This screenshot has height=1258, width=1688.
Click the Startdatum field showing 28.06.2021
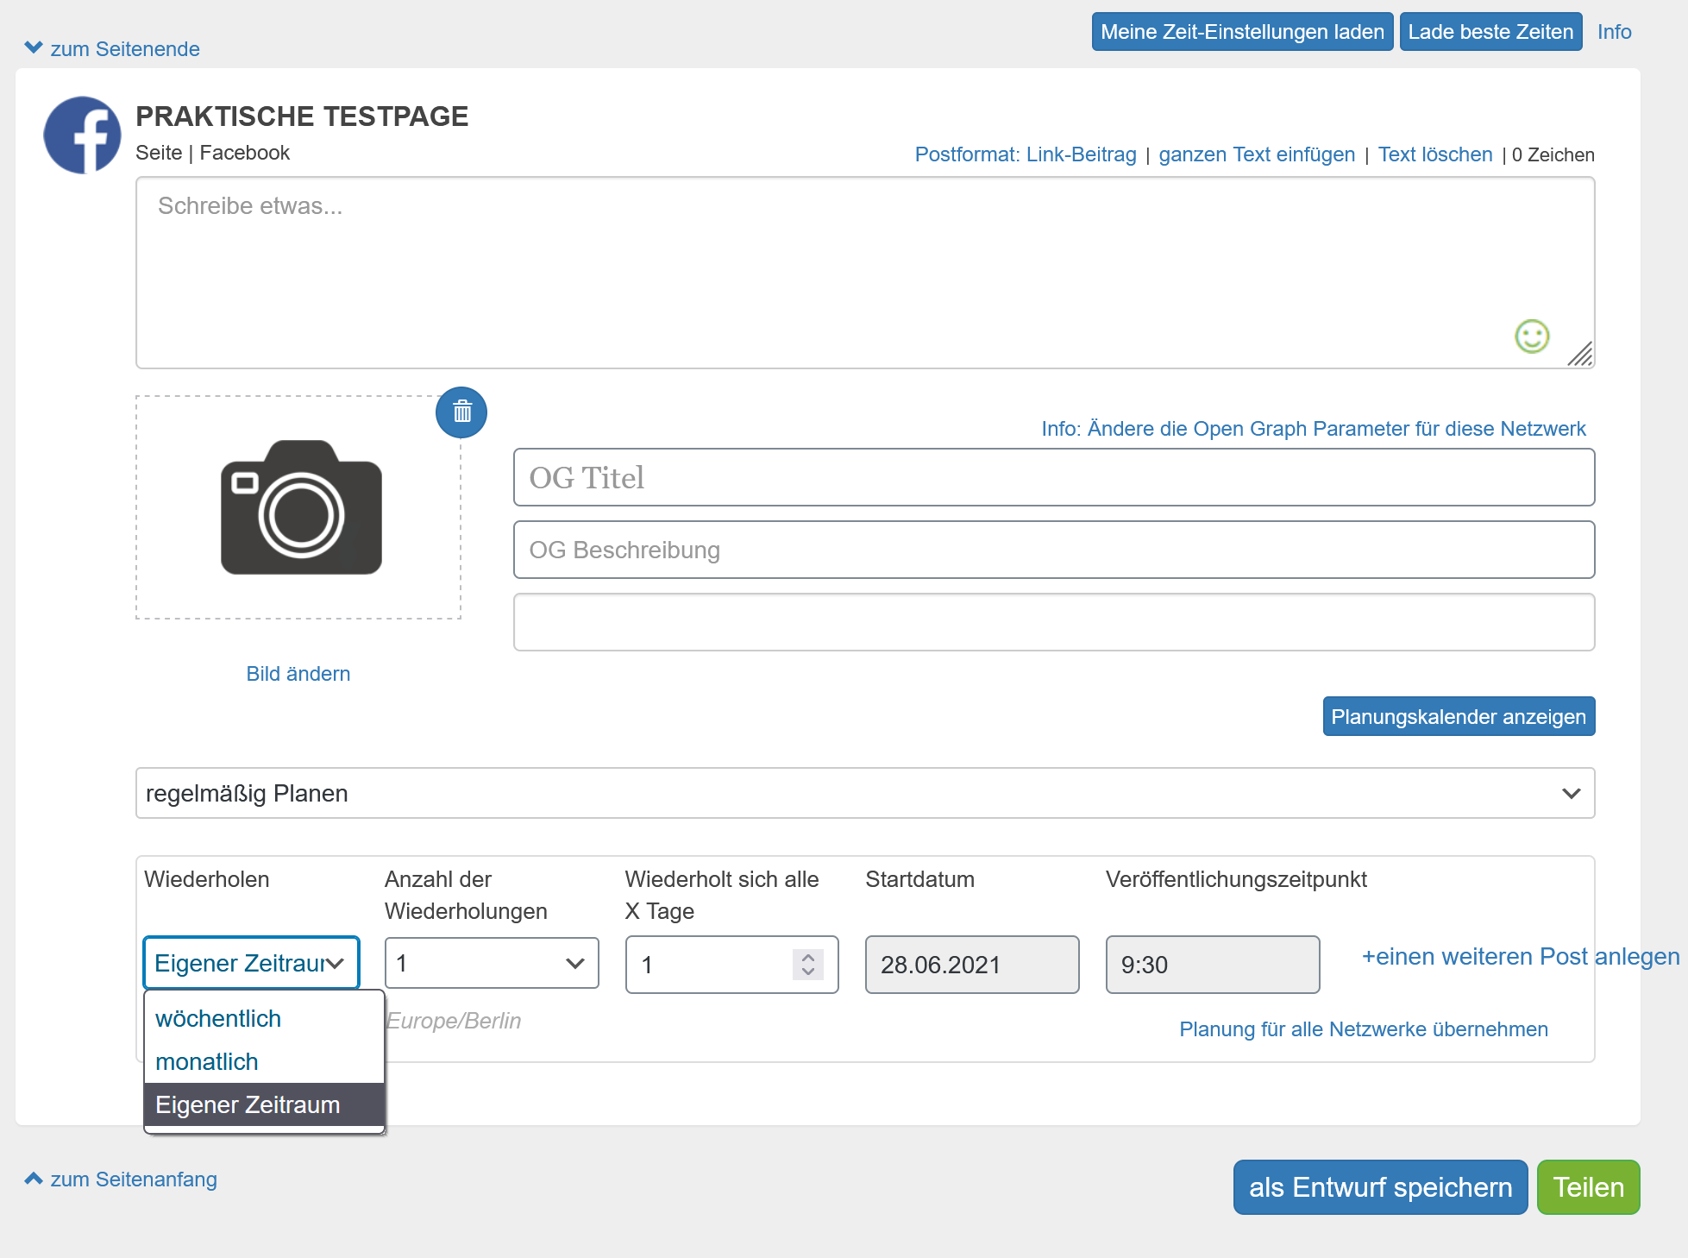coord(971,965)
